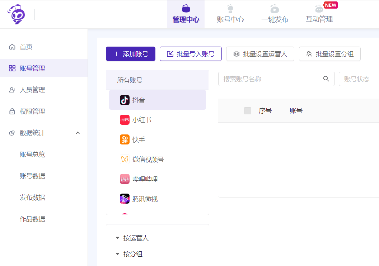Viewport: 379px width, 266px height.
Task: Open 首页 in the sidebar
Action: [x=44, y=47]
